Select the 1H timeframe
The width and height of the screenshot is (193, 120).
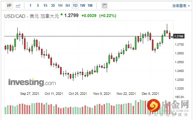[60, 6]
